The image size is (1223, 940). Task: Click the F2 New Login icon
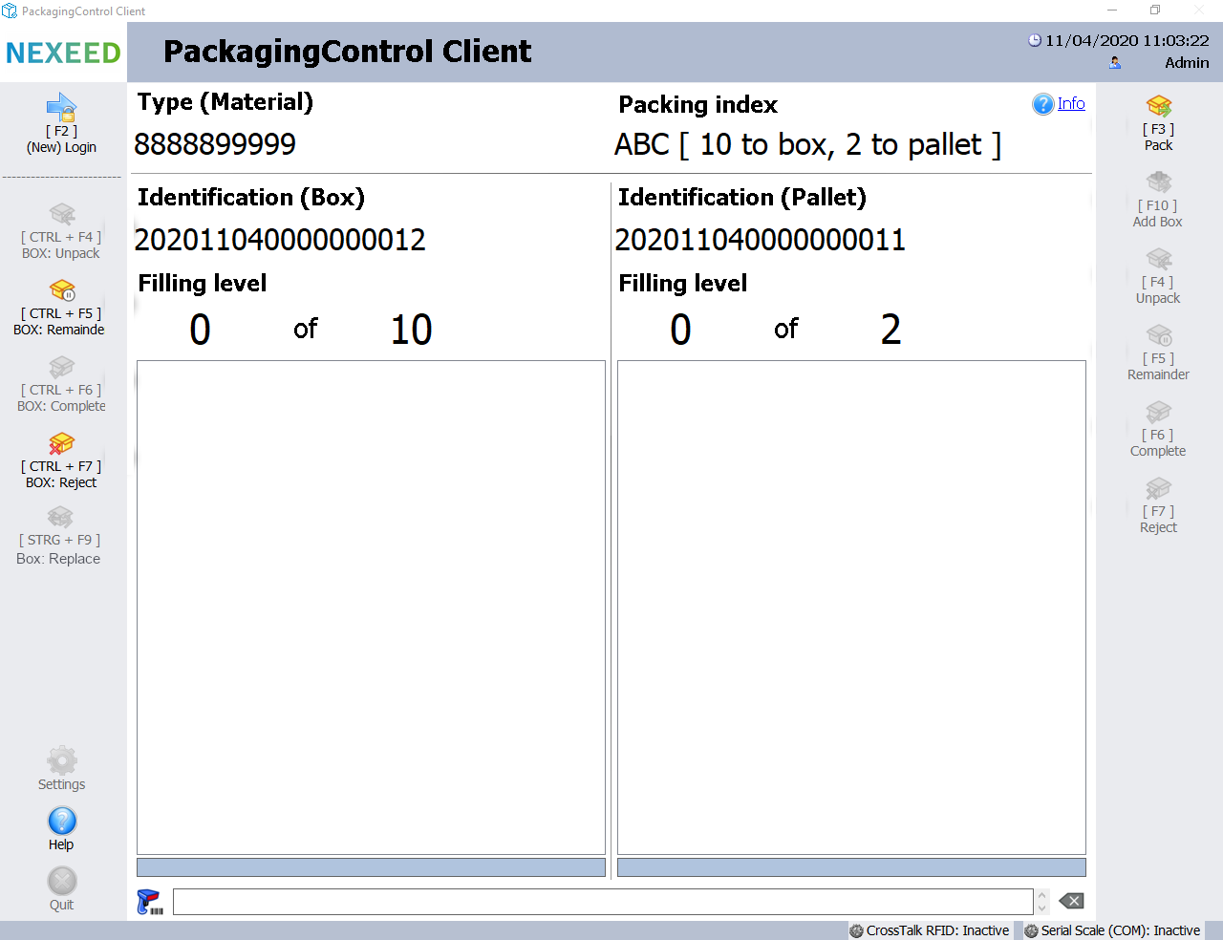coord(62,107)
